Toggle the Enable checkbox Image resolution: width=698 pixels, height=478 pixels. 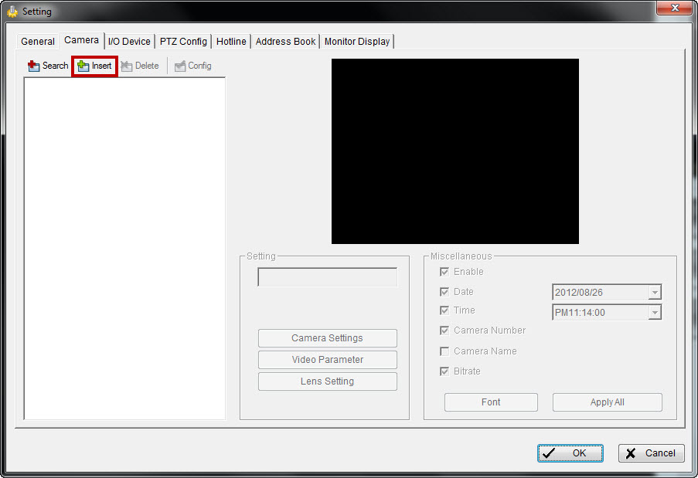[x=444, y=272]
